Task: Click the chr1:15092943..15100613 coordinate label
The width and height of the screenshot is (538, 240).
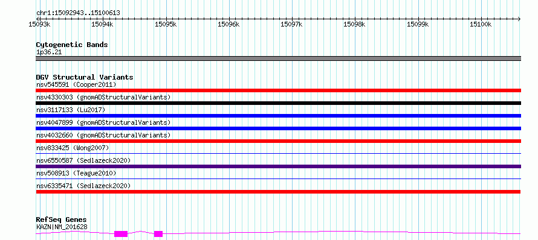Action: (x=78, y=13)
